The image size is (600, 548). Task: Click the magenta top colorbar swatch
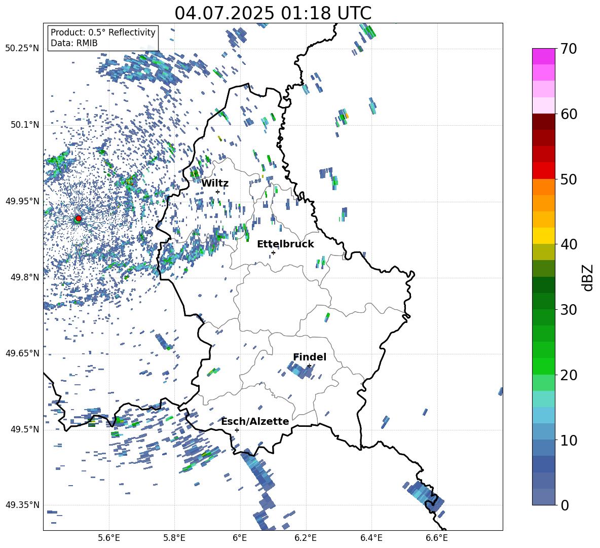coord(543,56)
